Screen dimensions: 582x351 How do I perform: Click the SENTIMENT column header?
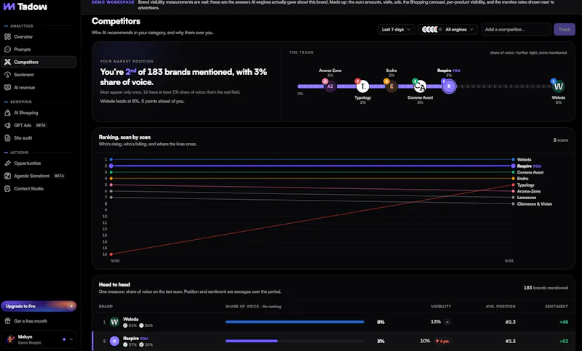click(x=557, y=307)
